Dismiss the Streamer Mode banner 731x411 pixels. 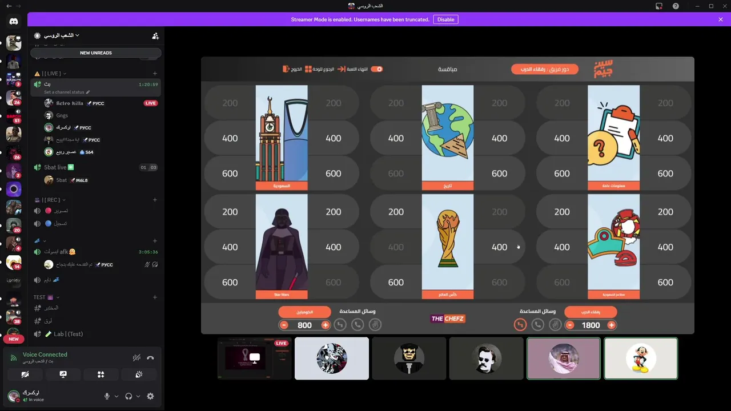point(721,19)
